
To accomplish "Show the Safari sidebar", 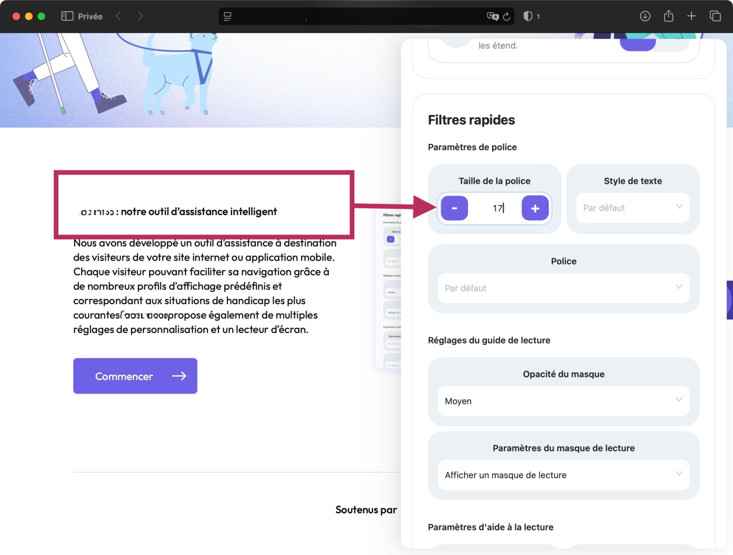I will 67,16.
